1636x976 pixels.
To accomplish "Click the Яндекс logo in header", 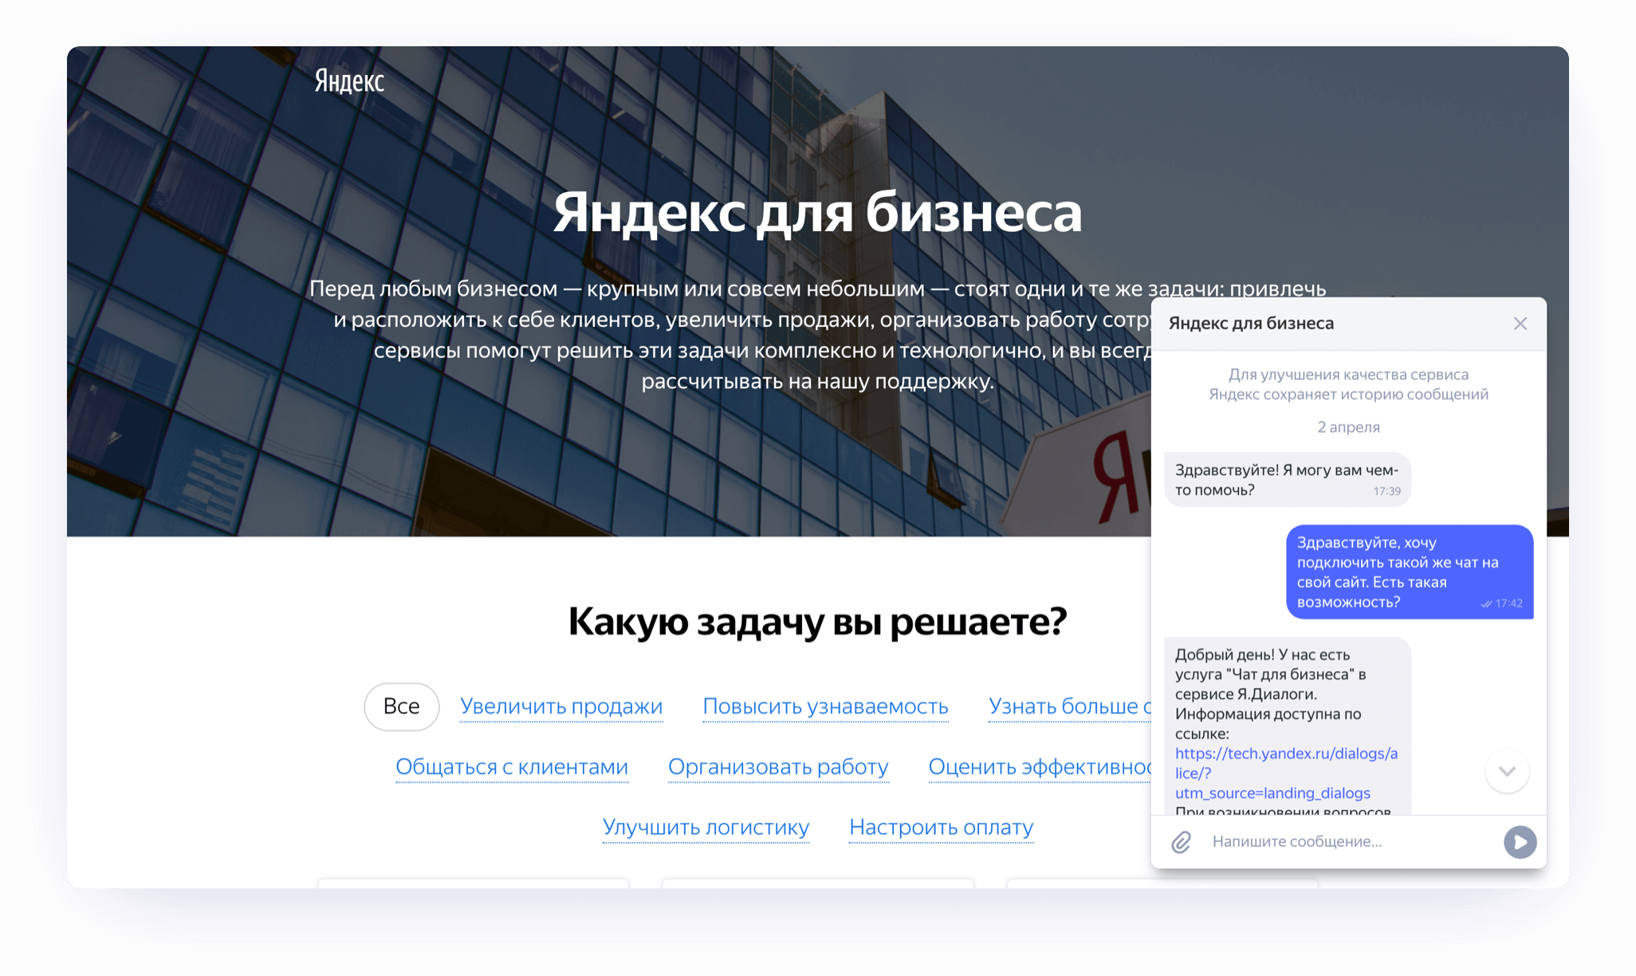I will pos(349,81).
